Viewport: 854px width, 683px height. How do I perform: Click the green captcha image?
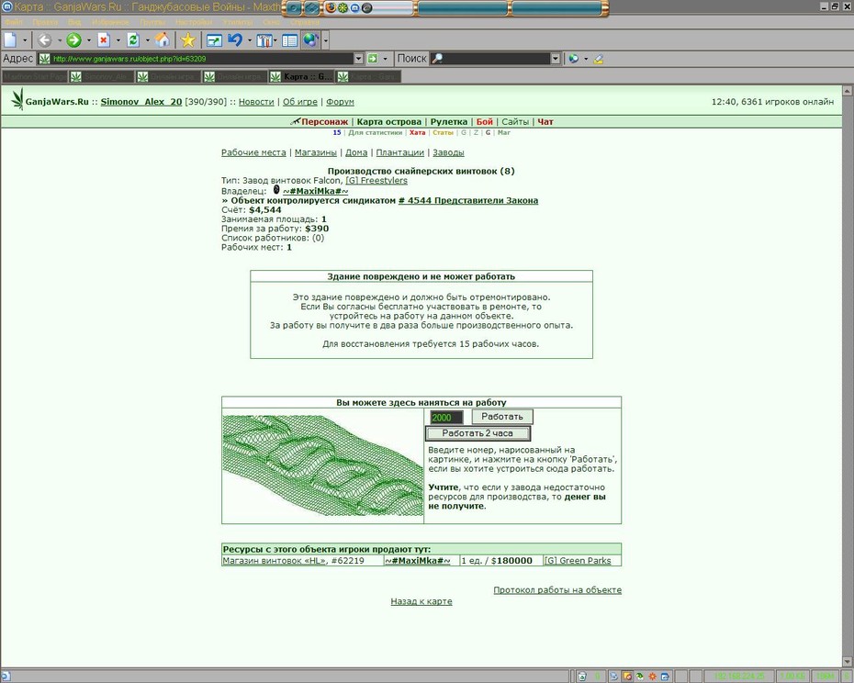[x=322, y=465]
